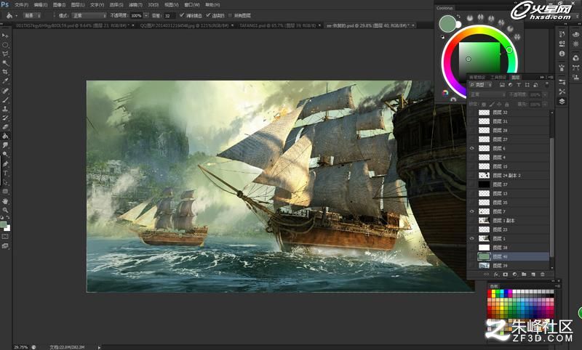Image resolution: width=582 pixels, height=350 pixels.
Task: Open layers panel blend mode dropdown
Action: (x=487, y=95)
